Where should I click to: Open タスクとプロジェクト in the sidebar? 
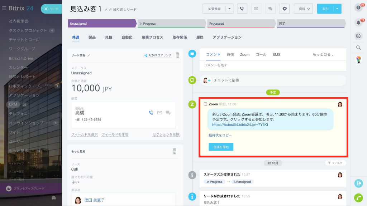point(28,30)
